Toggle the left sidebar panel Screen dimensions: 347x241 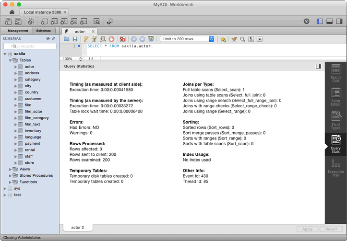pyautogui.click(x=320, y=22)
